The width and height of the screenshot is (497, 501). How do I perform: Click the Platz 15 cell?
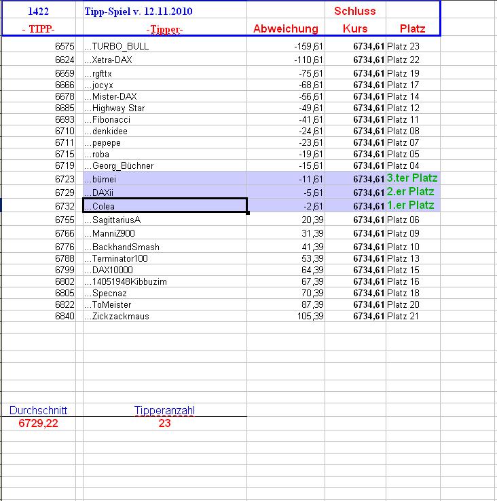(x=413, y=270)
